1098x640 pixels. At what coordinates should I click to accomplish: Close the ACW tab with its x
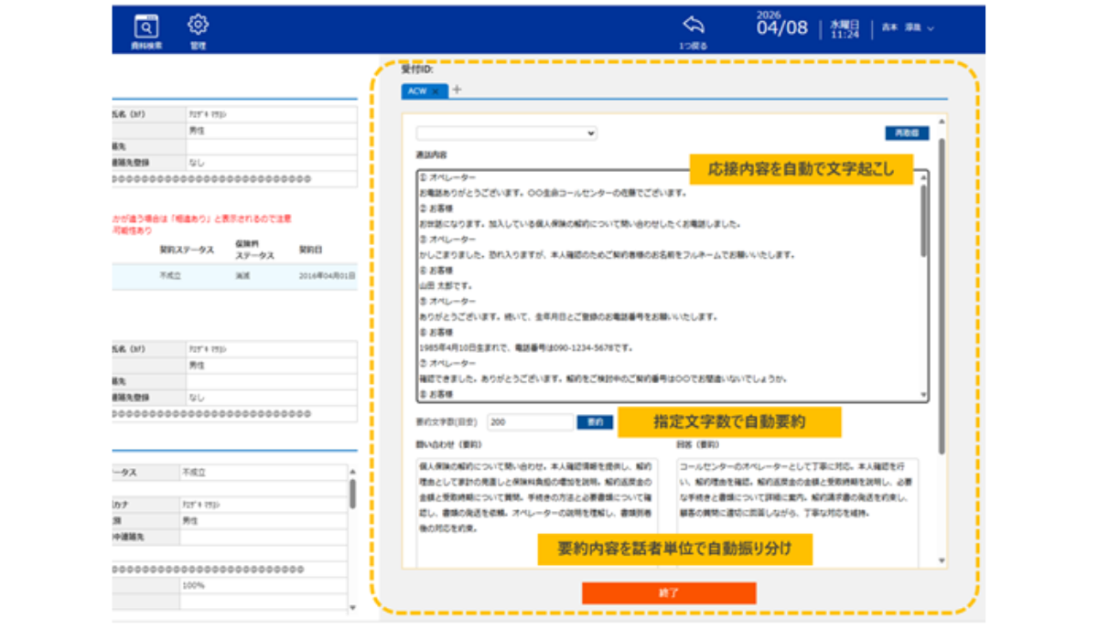click(x=436, y=91)
